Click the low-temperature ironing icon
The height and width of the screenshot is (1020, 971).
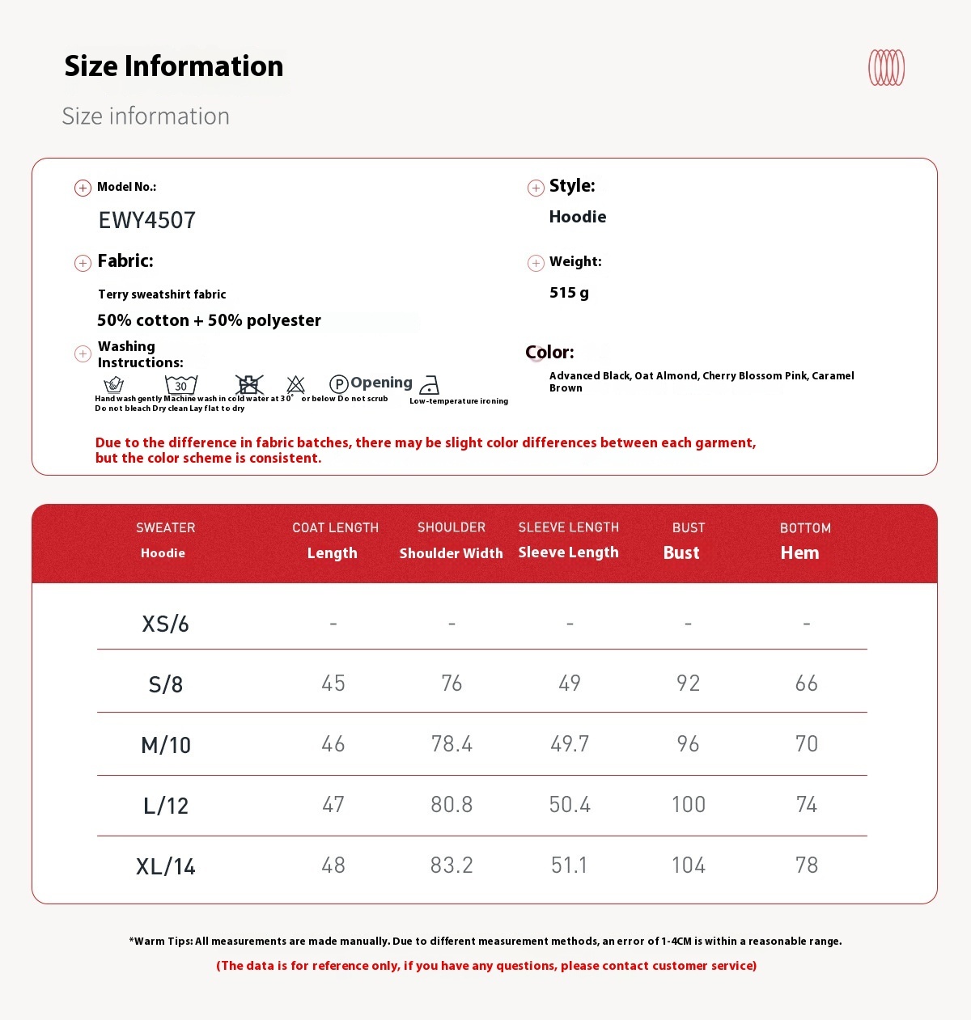[430, 385]
